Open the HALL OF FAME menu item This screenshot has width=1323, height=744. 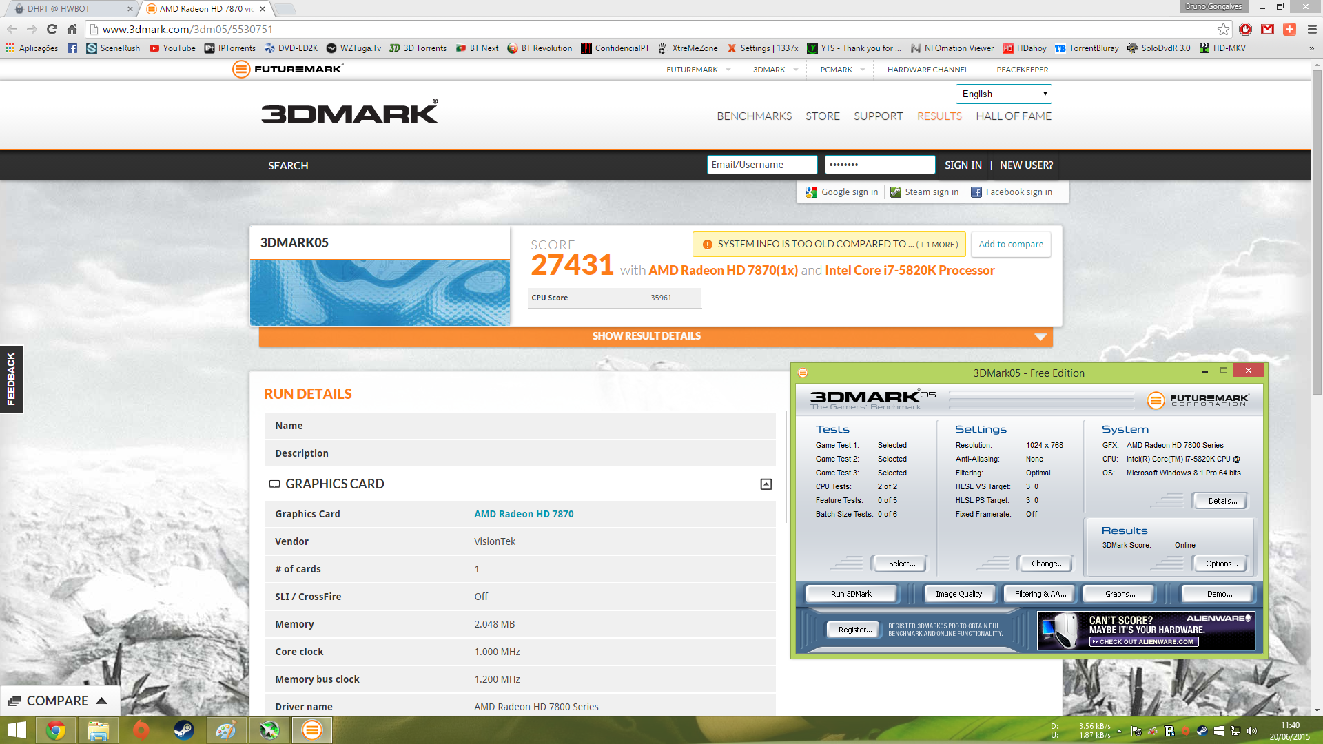click(1014, 116)
